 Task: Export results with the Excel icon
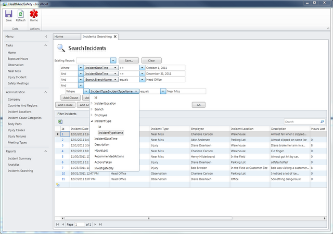point(60,121)
